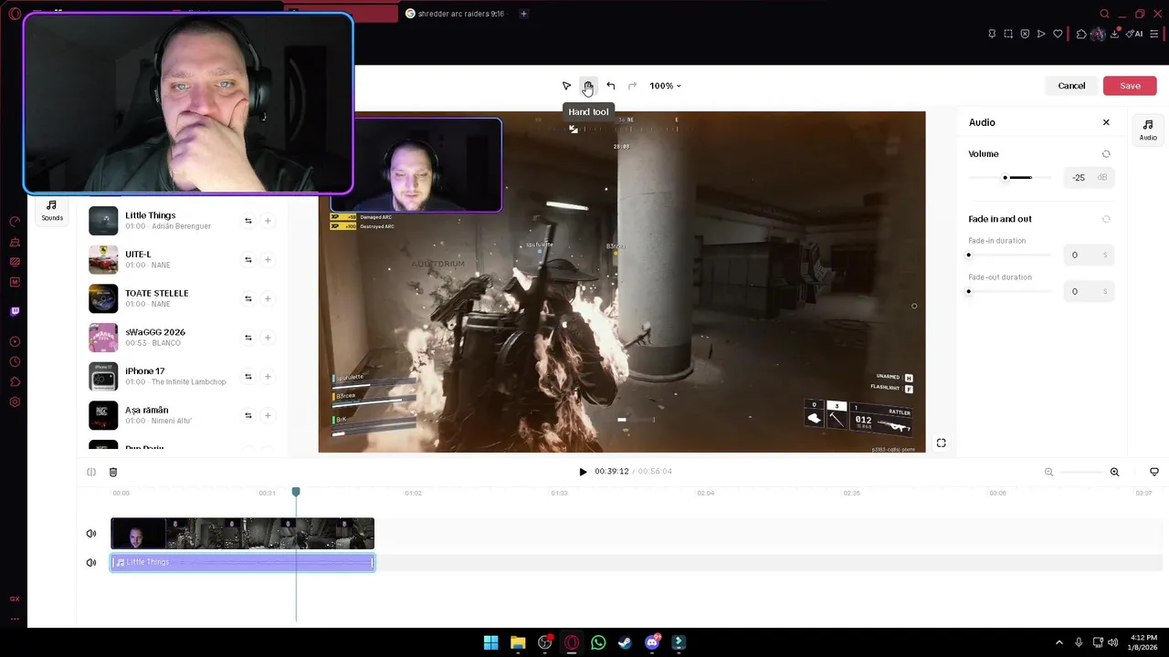
Task: Add sWaGGG 2026 to timeline
Action: pyautogui.click(x=268, y=338)
